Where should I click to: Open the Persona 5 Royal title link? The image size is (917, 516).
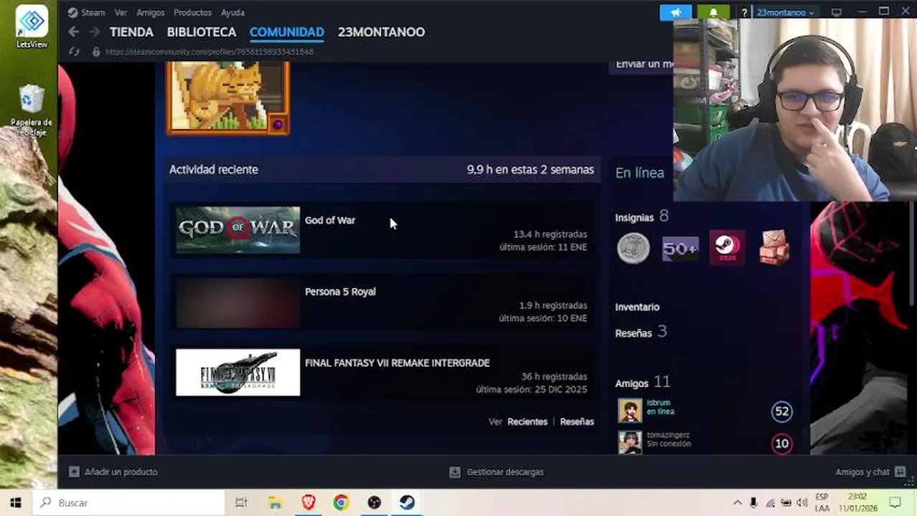coord(340,292)
